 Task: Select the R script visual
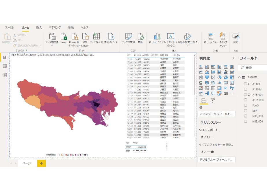coord(225,88)
